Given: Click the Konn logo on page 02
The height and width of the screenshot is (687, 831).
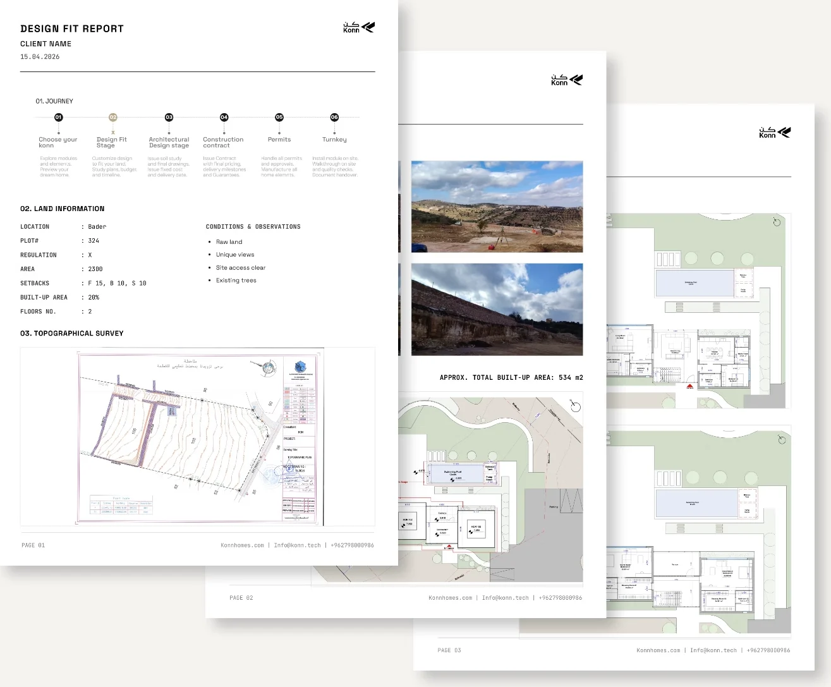Looking at the screenshot, I should 567,80.
